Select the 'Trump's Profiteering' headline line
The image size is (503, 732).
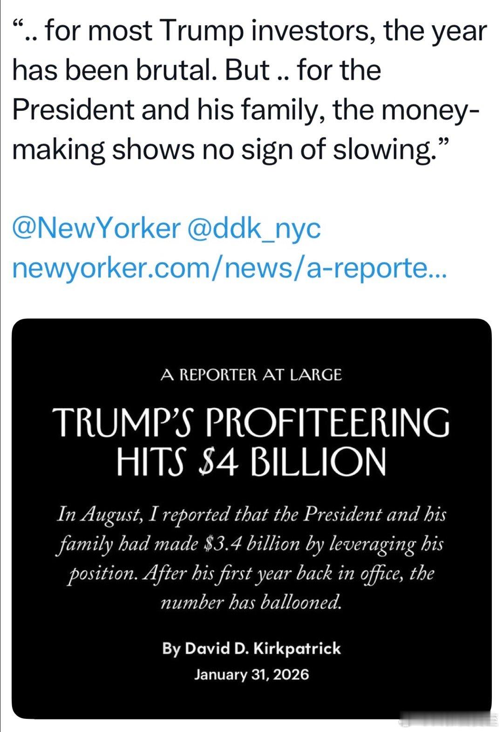(x=251, y=421)
